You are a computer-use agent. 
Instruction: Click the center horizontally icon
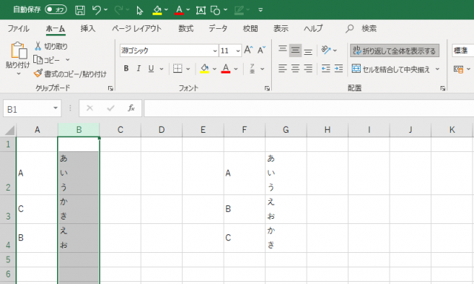(296, 69)
